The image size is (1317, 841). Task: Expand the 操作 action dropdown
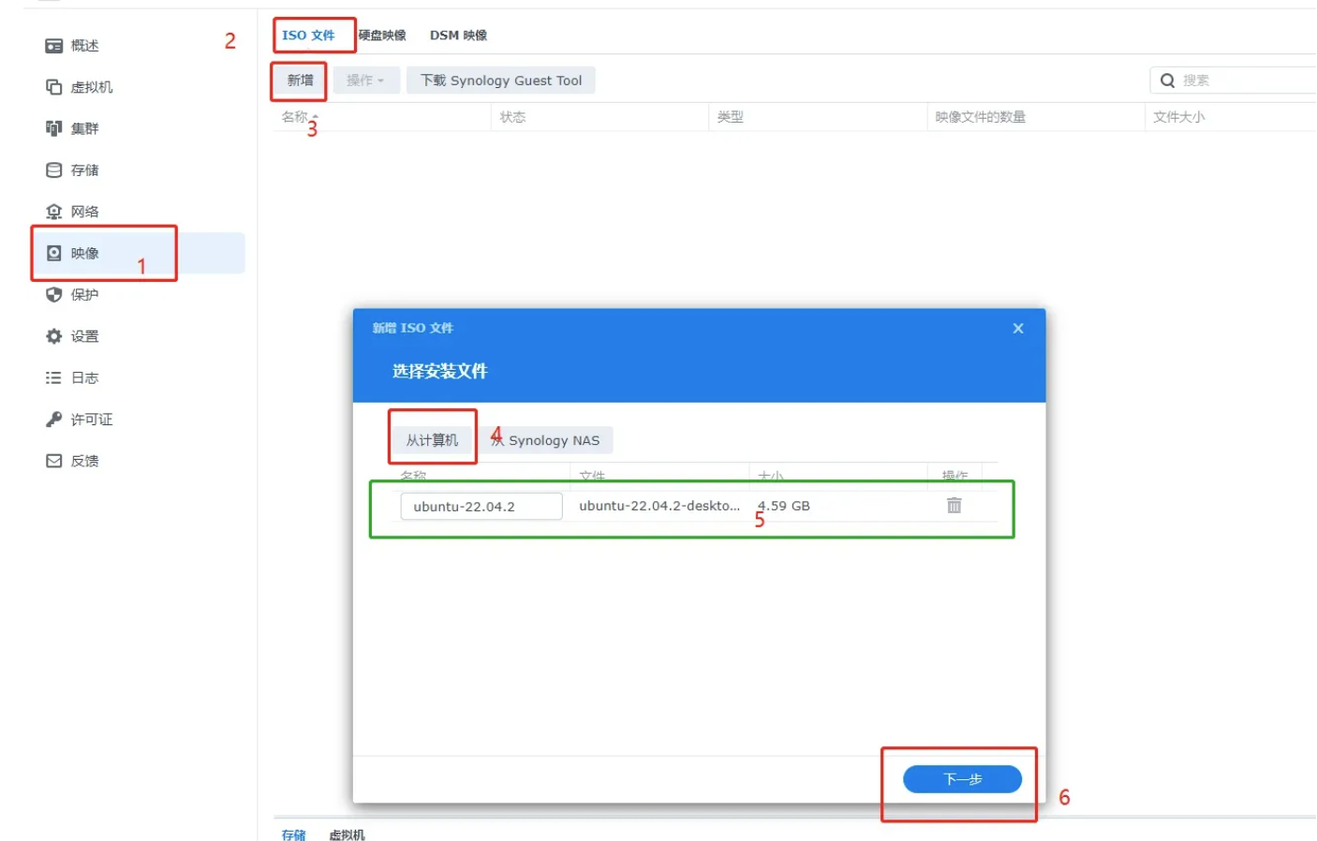pyautogui.click(x=365, y=81)
